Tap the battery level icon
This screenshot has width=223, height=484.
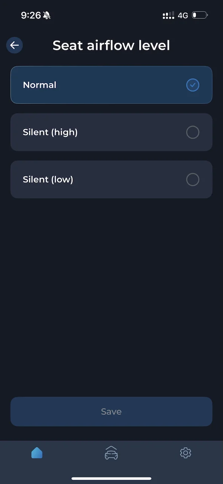click(x=200, y=16)
